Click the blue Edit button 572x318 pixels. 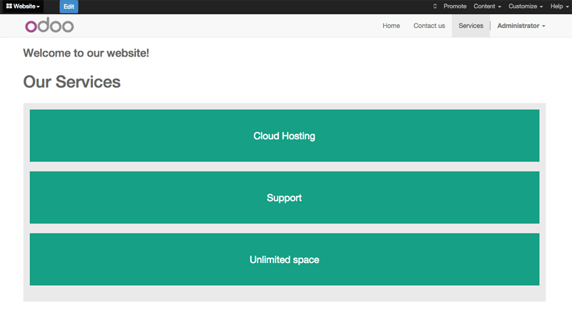tap(69, 6)
